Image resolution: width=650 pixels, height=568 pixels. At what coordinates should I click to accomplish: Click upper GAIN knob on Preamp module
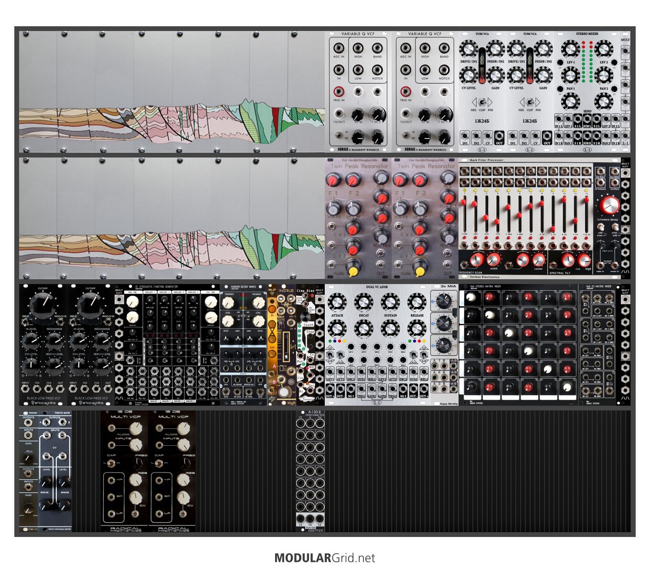pyautogui.click(x=28, y=456)
